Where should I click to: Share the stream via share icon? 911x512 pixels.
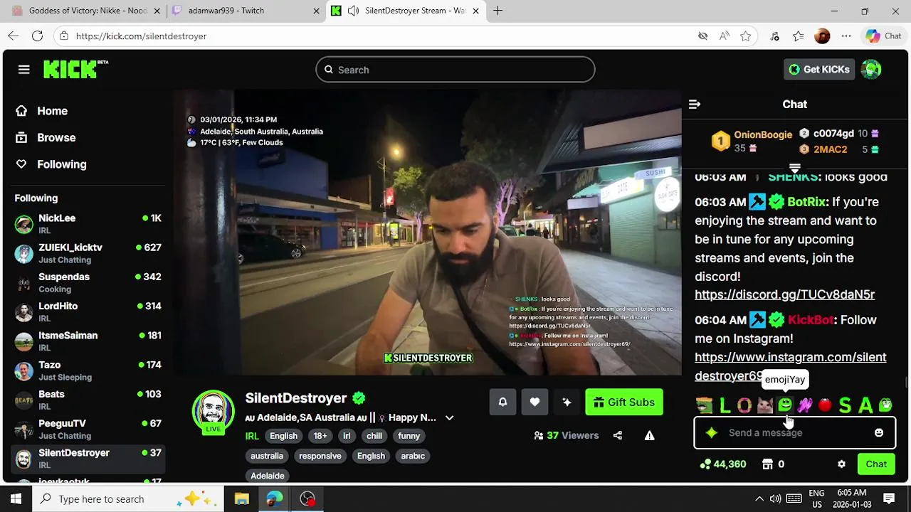click(x=618, y=435)
